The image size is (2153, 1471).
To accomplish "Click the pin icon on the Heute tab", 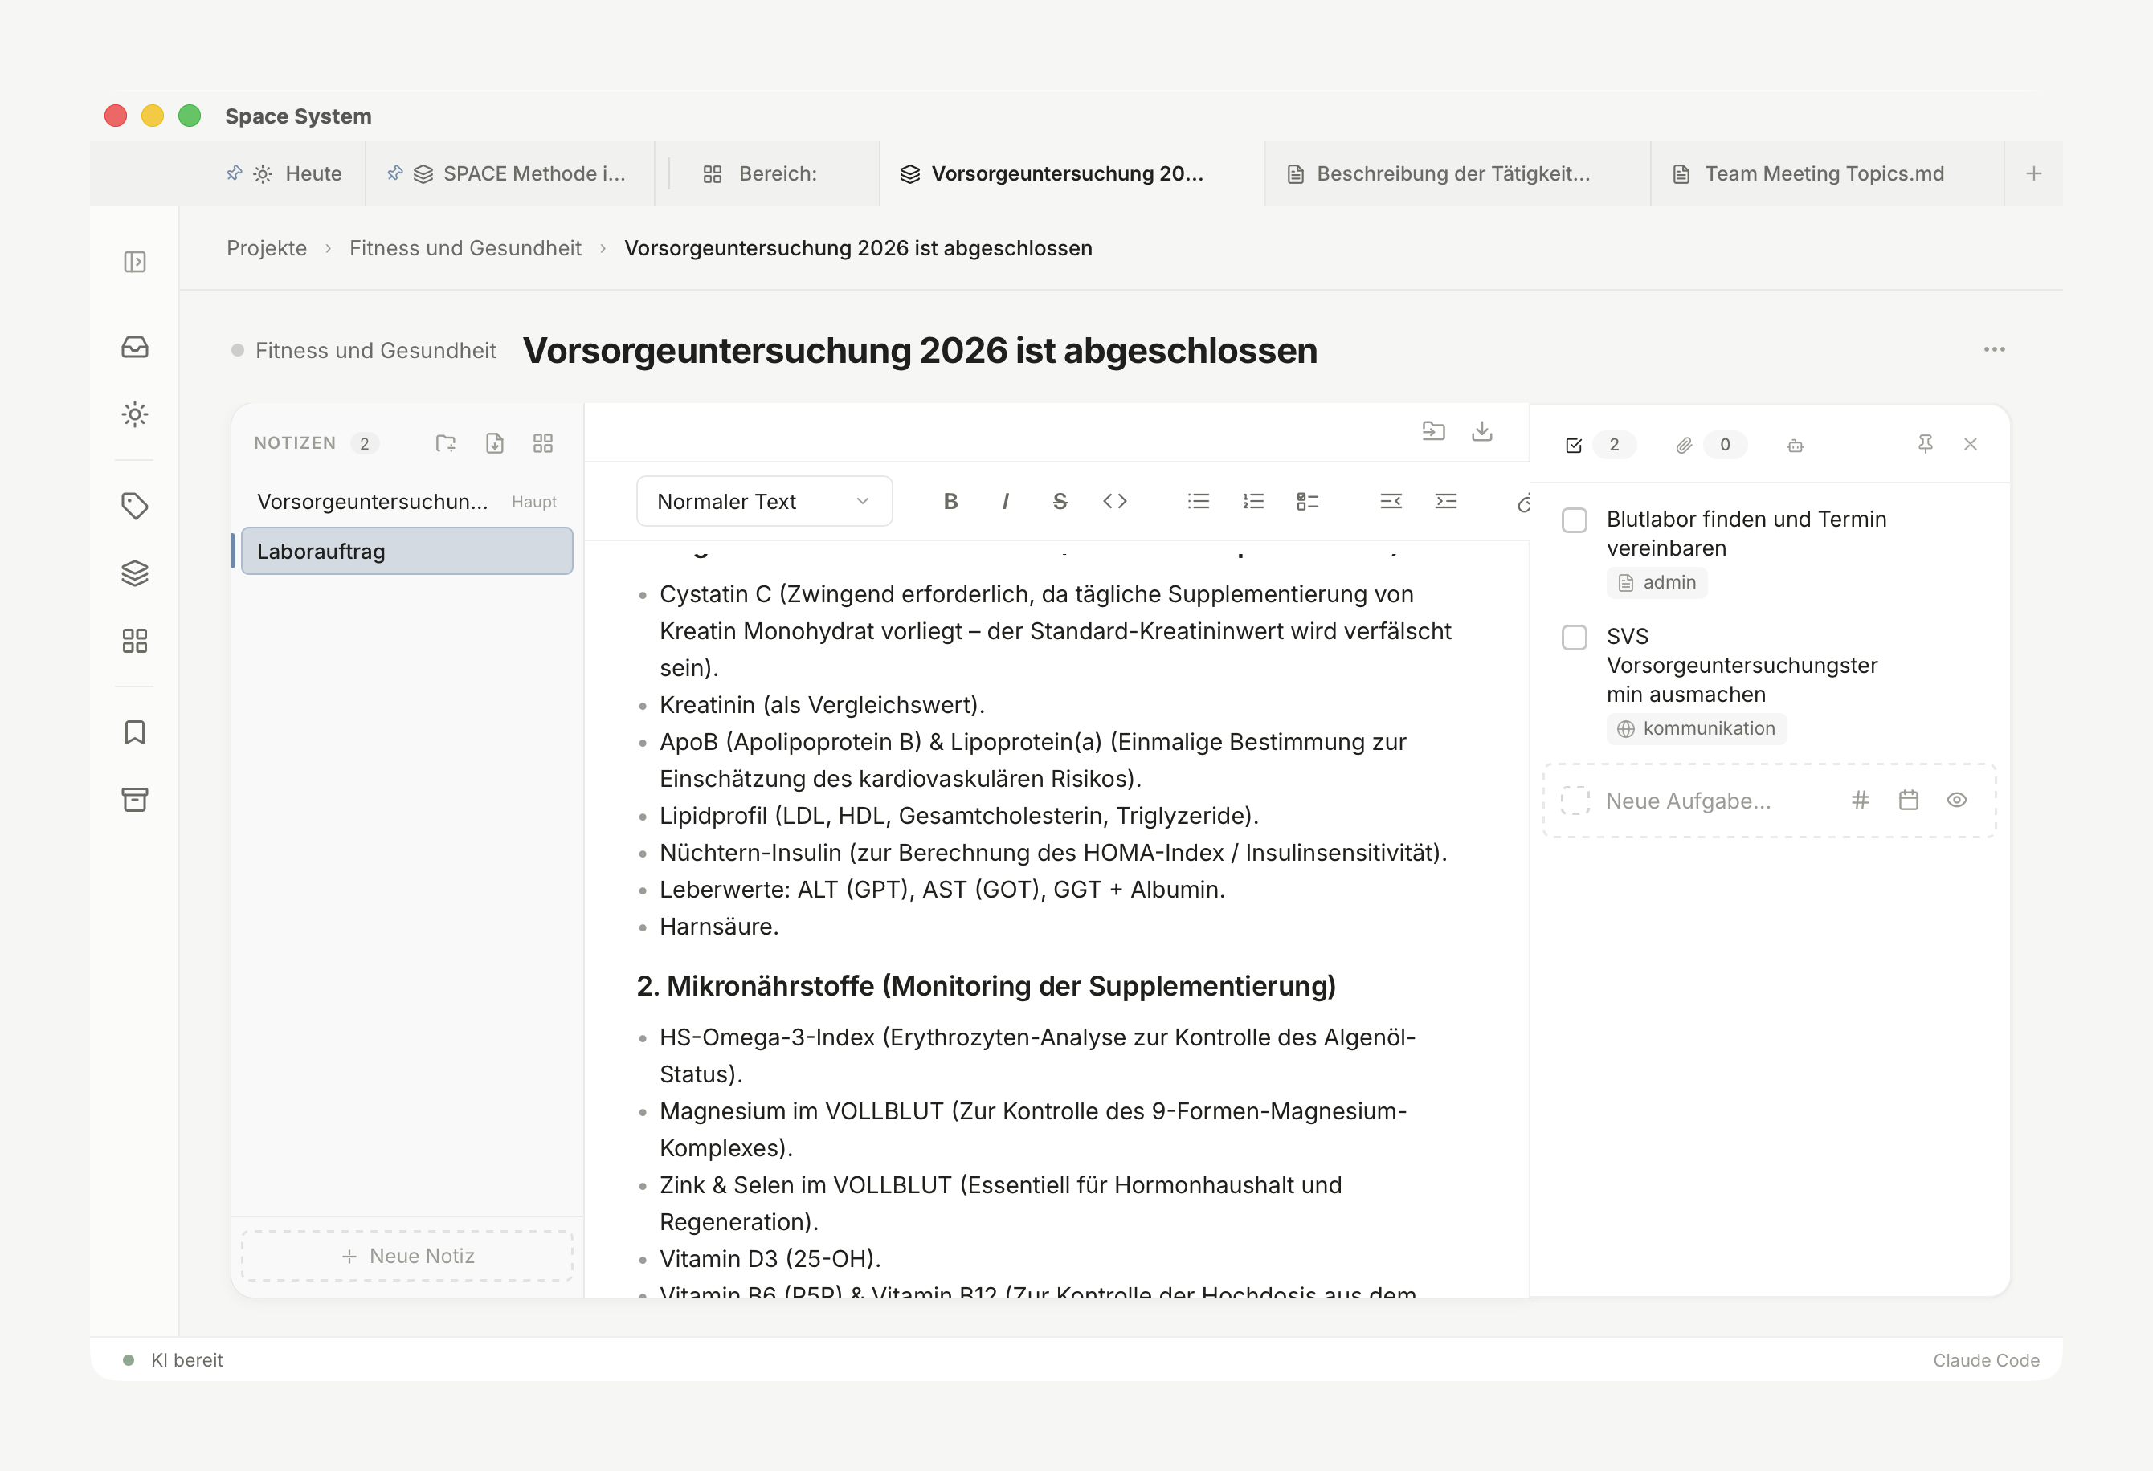I will point(235,173).
